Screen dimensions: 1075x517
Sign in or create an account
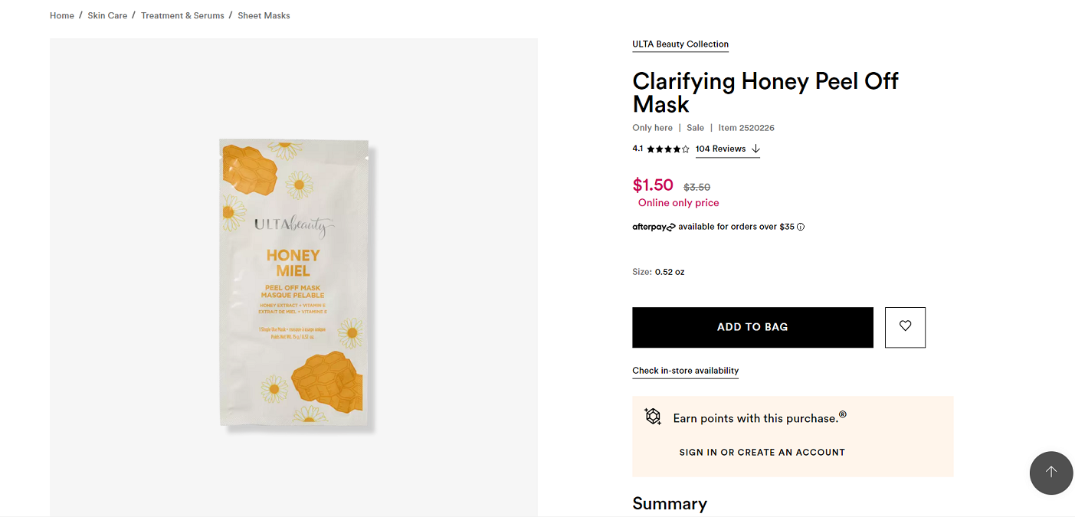(x=762, y=452)
